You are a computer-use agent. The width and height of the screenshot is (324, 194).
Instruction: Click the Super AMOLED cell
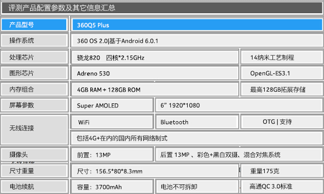pos(112,105)
